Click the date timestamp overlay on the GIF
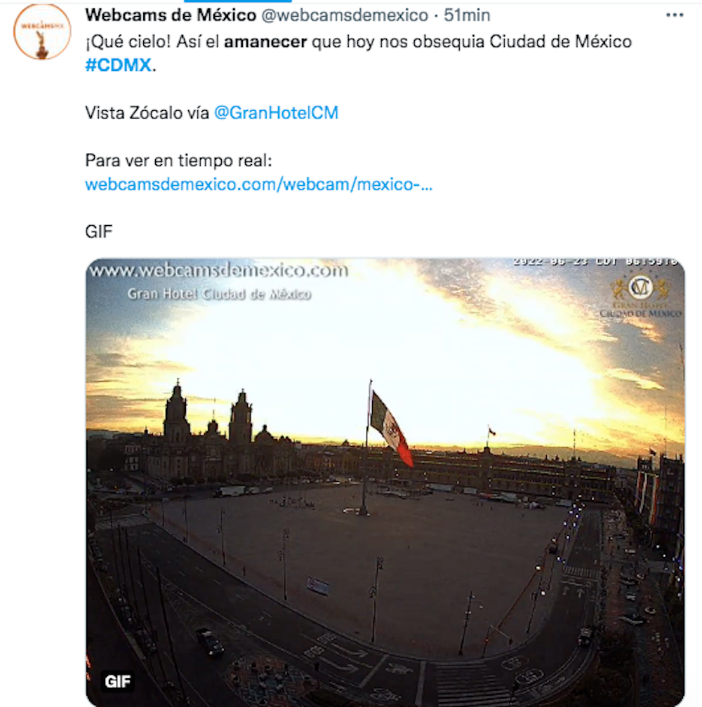 click(595, 262)
